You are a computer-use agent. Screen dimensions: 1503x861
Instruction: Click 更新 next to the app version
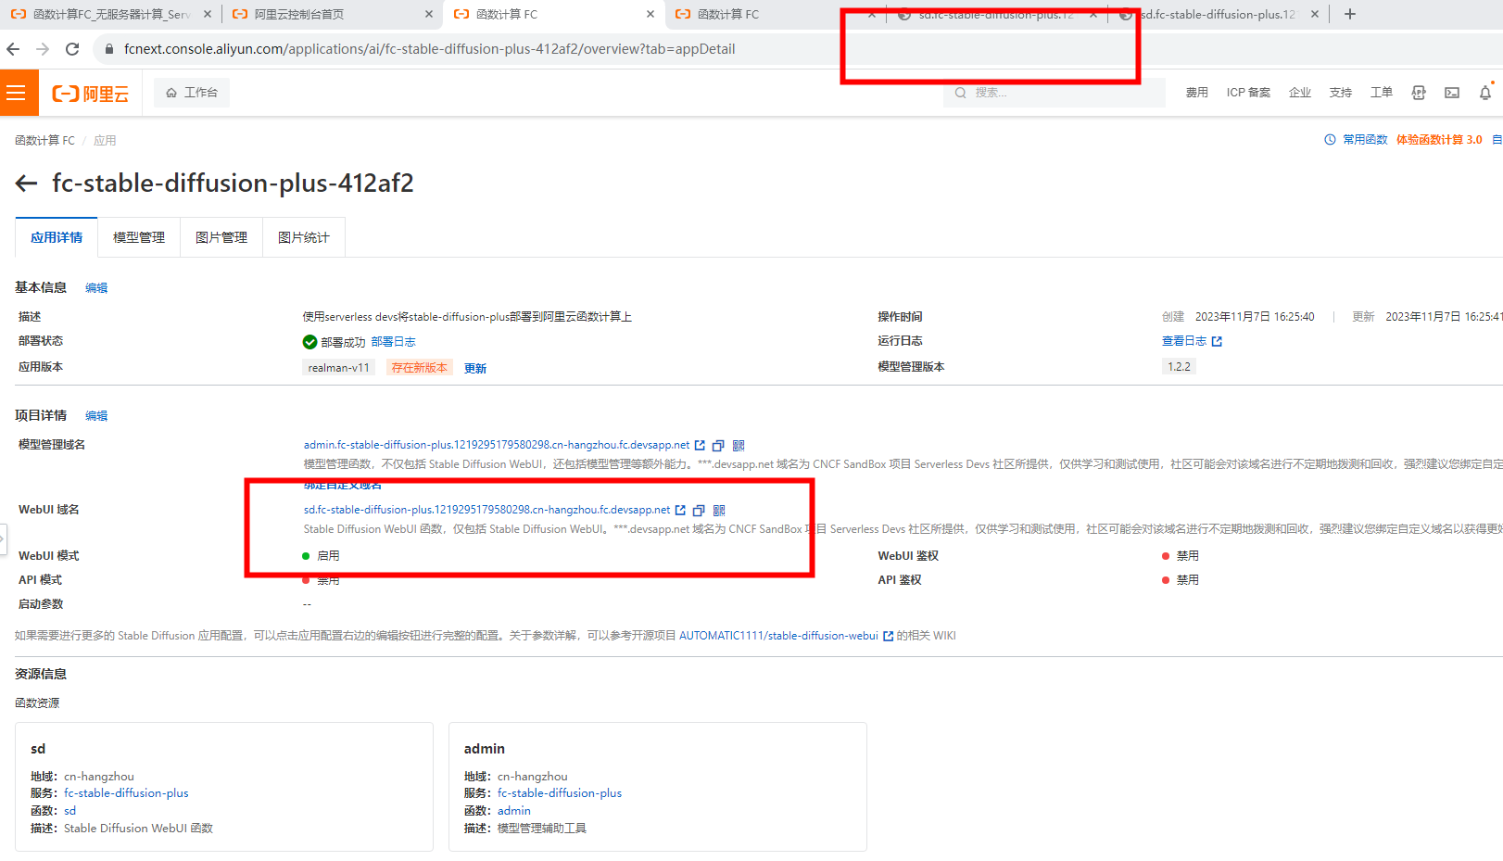coord(475,368)
